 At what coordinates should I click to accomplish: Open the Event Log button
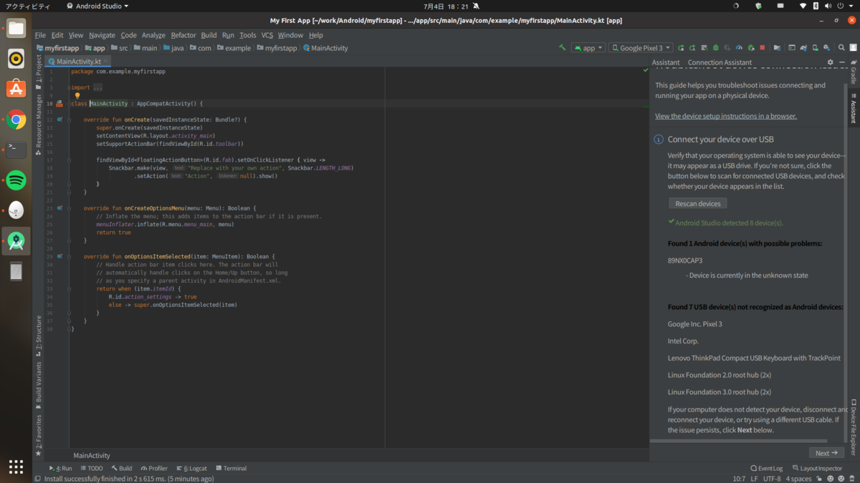[x=767, y=468]
